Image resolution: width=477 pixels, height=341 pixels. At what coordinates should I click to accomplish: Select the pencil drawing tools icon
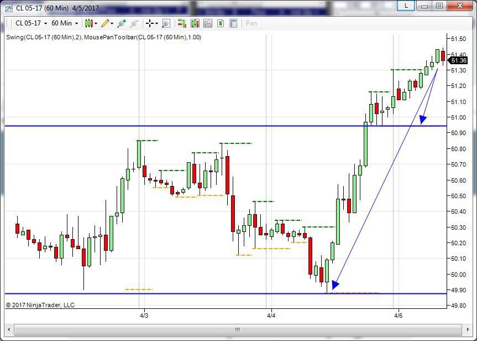point(106,23)
